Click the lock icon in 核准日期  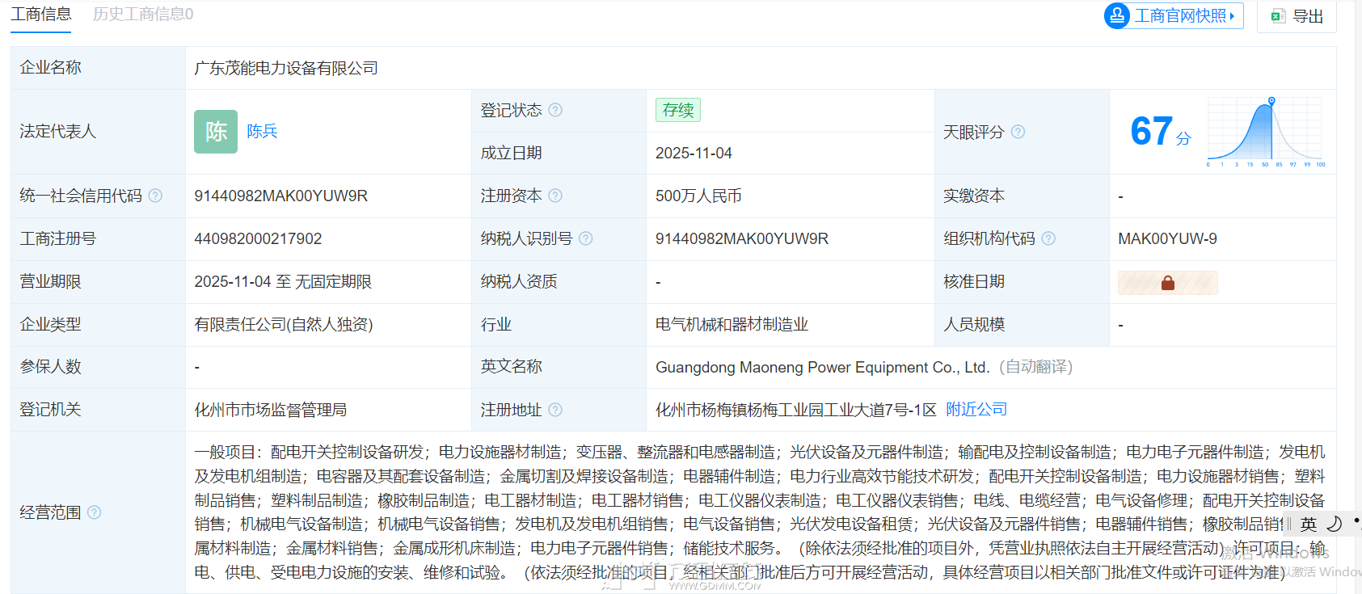1167,283
